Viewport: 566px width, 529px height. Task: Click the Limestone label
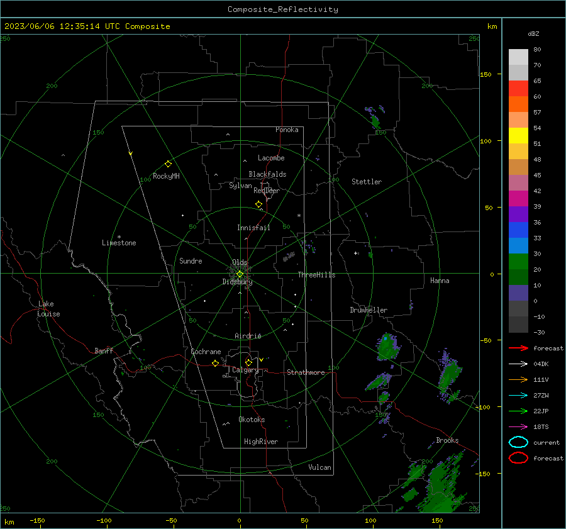(119, 243)
